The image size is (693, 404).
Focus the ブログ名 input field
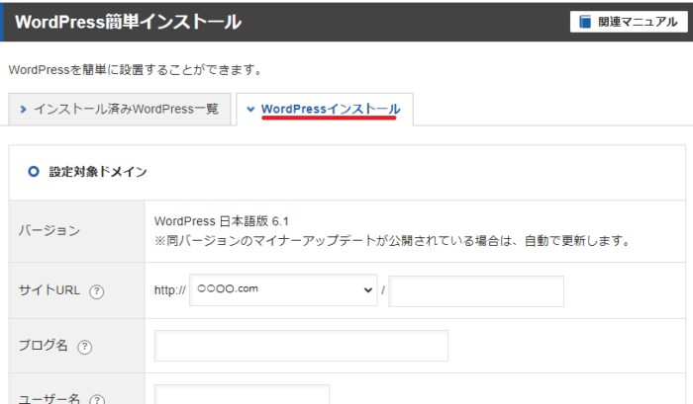click(x=301, y=346)
